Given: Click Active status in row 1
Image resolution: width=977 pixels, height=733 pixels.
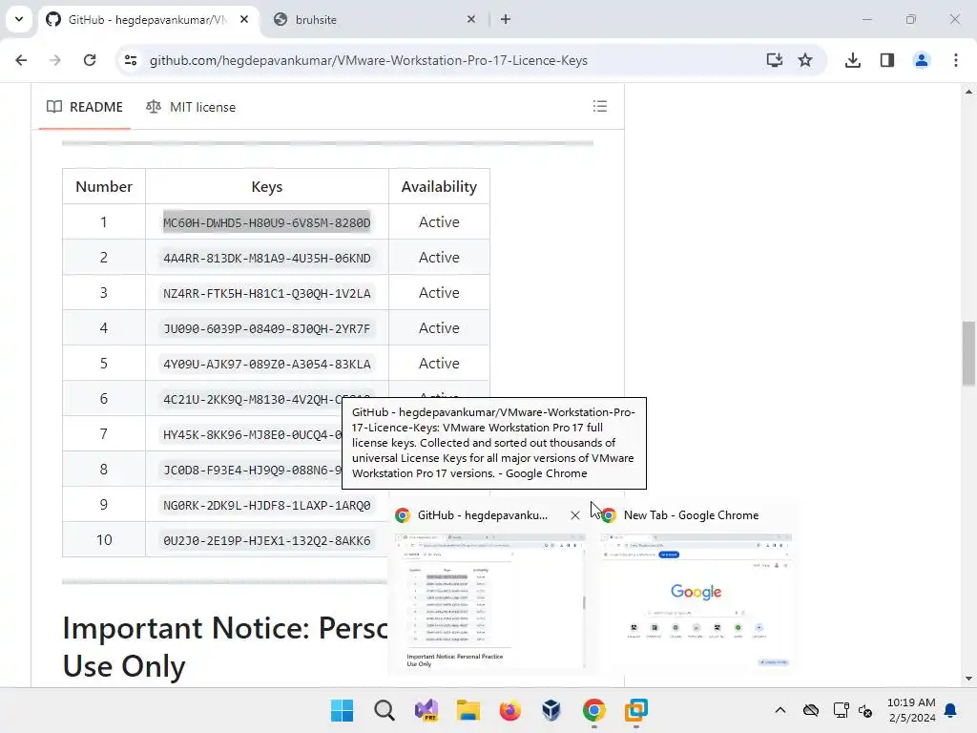Looking at the screenshot, I should (x=439, y=221).
